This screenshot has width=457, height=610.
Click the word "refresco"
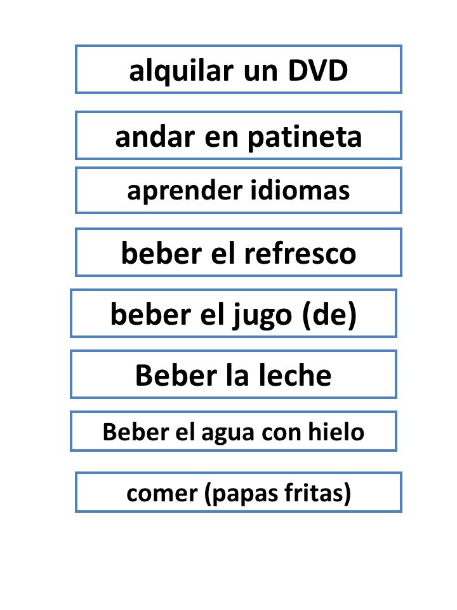pos(300,253)
